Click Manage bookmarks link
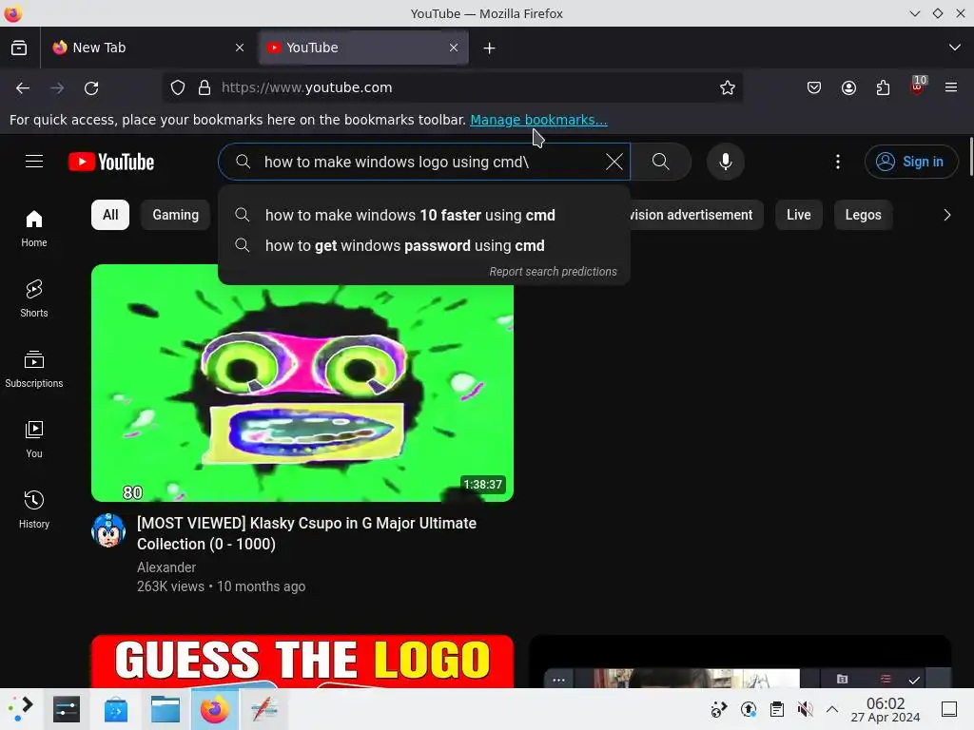 coord(538,120)
